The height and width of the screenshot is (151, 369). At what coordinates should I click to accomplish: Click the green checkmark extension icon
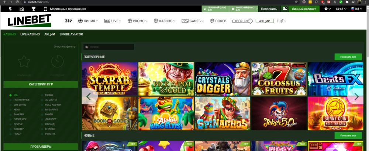(341, 2)
